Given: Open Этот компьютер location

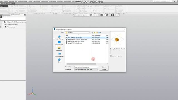Looking at the screenshot, I should [59, 55].
